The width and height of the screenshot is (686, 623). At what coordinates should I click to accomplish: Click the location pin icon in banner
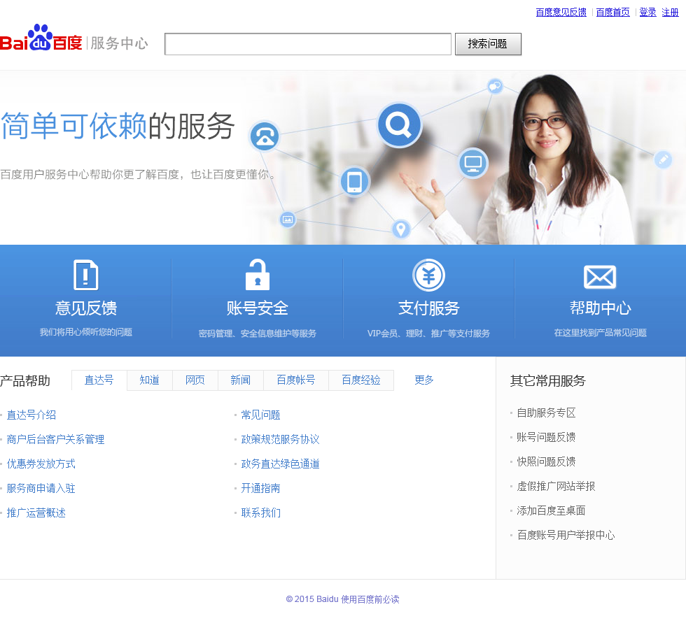pos(400,229)
